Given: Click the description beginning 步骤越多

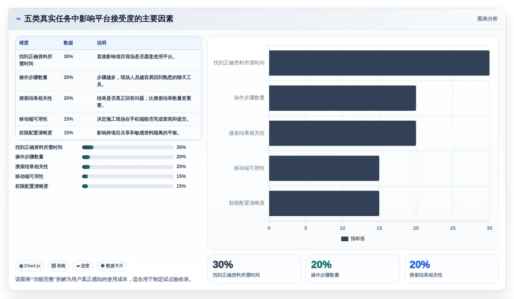Looking at the screenshot, I should click(x=144, y=81).
